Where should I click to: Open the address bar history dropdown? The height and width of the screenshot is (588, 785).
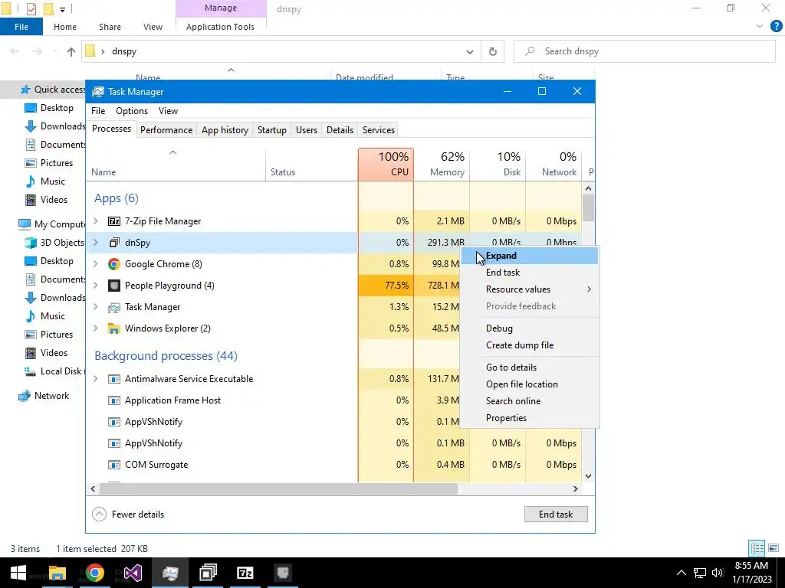click(x=470, y=51)
